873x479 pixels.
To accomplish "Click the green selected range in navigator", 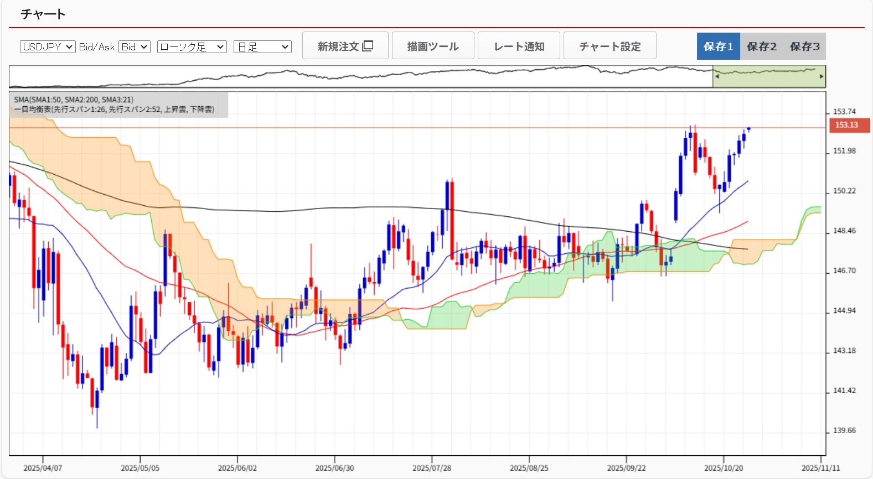I will (769, 77).
